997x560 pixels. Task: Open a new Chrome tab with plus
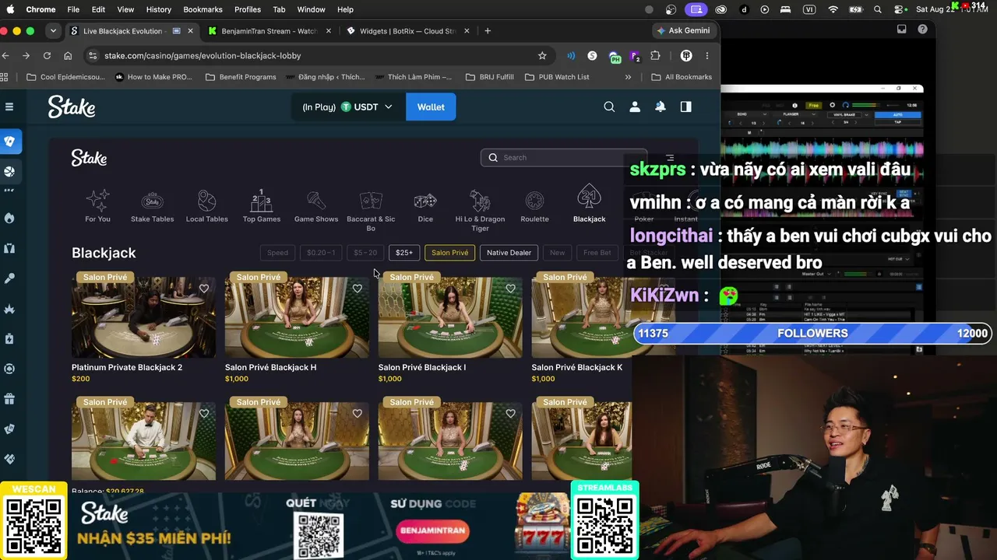488,31
